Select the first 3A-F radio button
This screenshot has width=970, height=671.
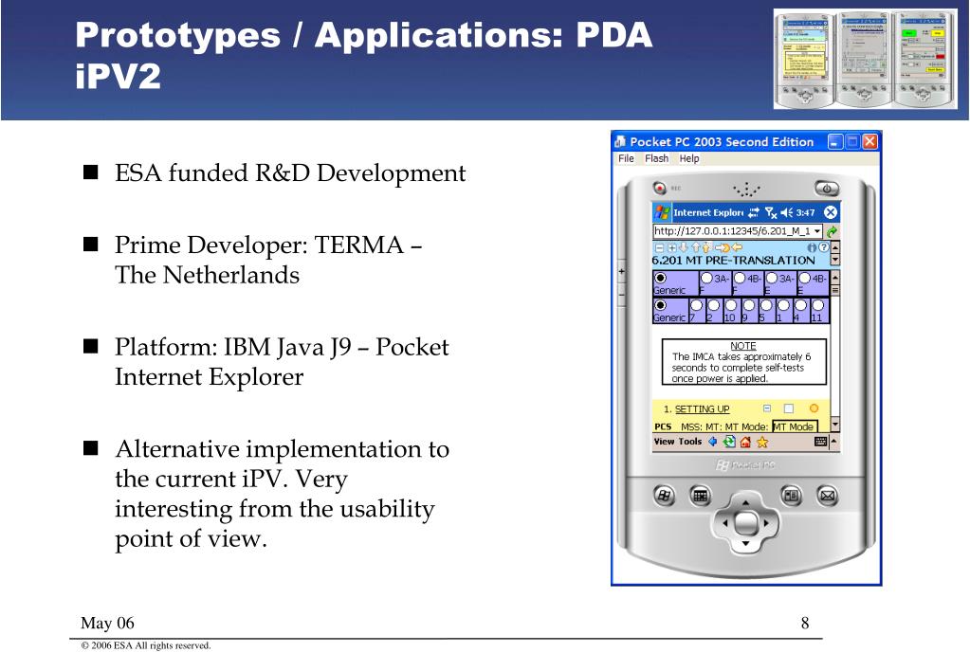(706, 279)
